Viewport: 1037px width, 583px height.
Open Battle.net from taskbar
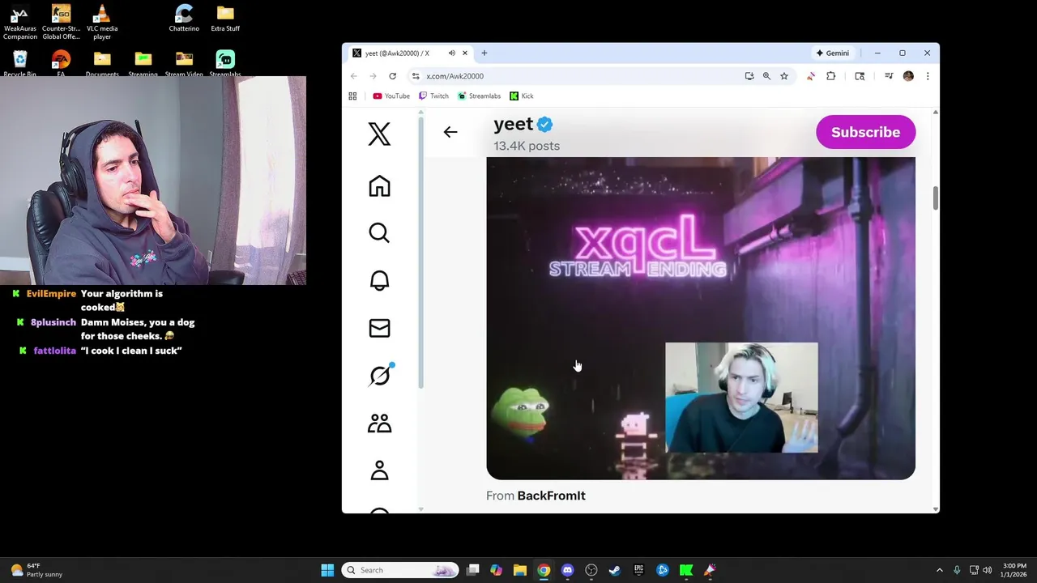click(x=663, y=570)
